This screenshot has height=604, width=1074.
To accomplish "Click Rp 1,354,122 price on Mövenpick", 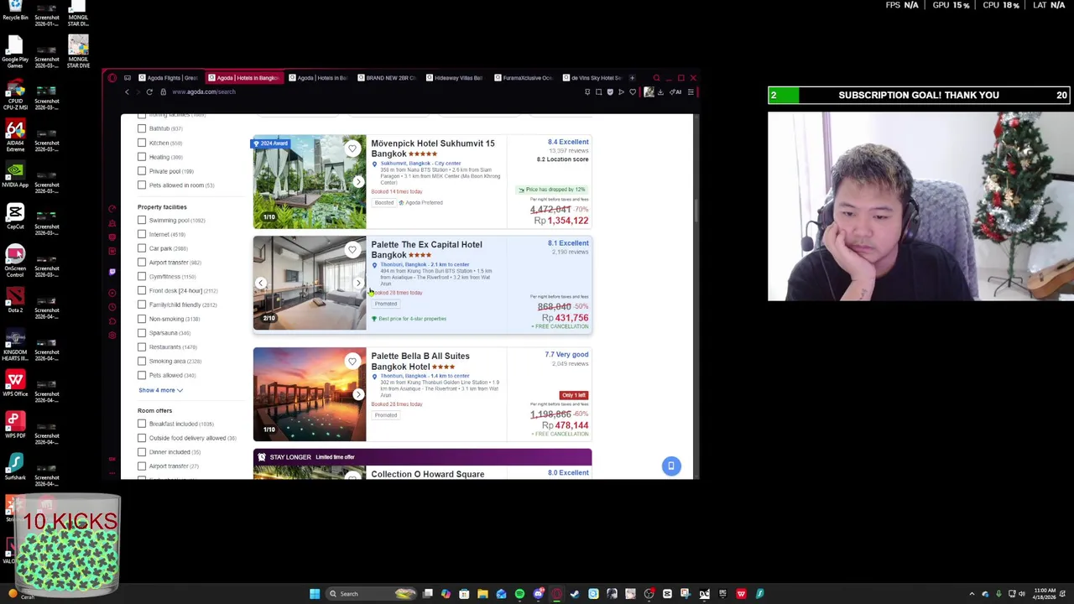I will tap(561, 221).
